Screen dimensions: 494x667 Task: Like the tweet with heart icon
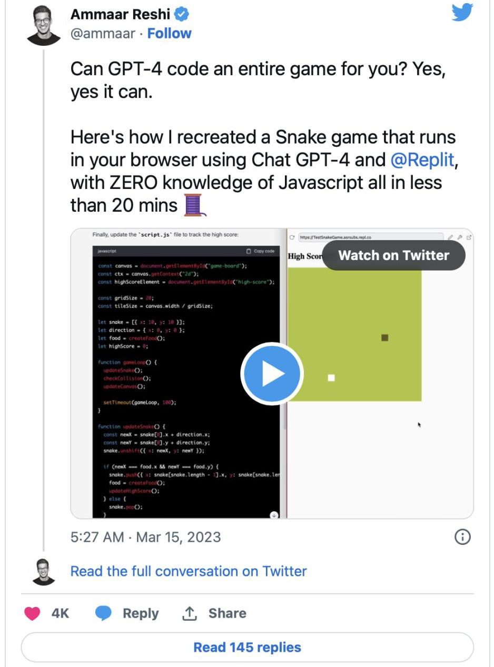point(33,613)
